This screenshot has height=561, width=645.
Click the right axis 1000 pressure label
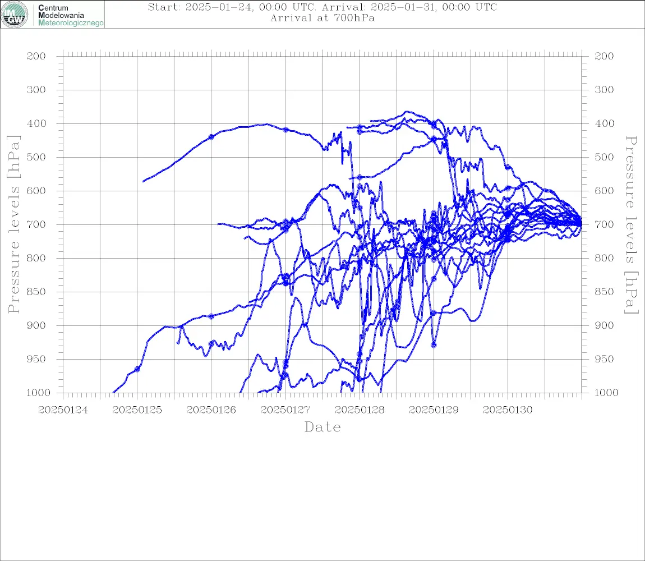(607, 393)
